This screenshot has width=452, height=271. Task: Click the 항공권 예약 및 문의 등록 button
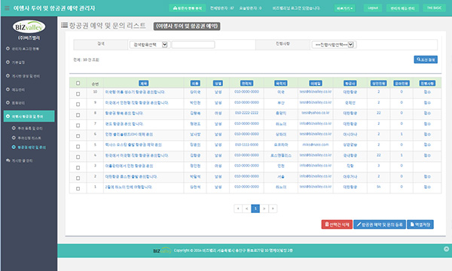pyautogui.click(x=380, y=224)
